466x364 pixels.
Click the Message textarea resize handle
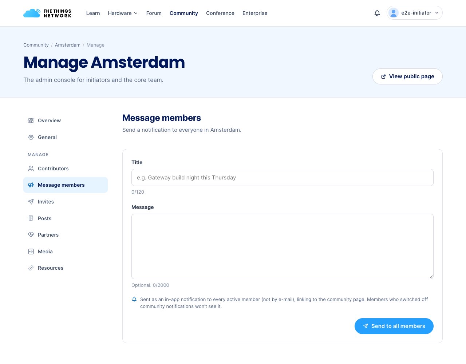431,277
